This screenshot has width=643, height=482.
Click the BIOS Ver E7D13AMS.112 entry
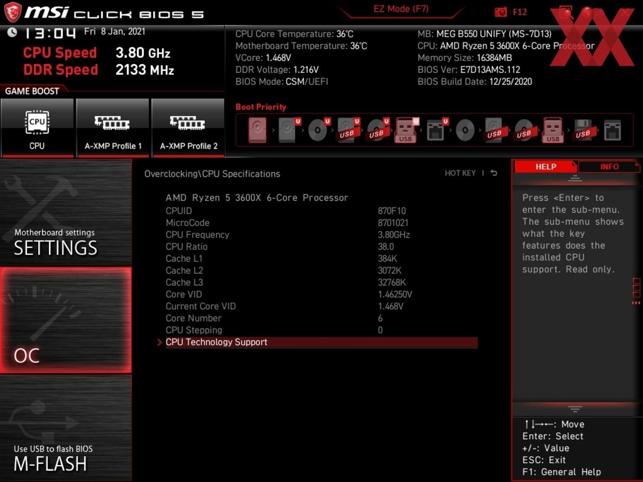point(469,69)
